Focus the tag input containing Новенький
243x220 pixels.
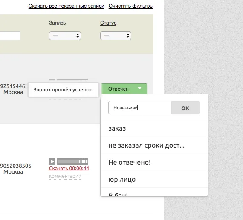click(140, 108)
